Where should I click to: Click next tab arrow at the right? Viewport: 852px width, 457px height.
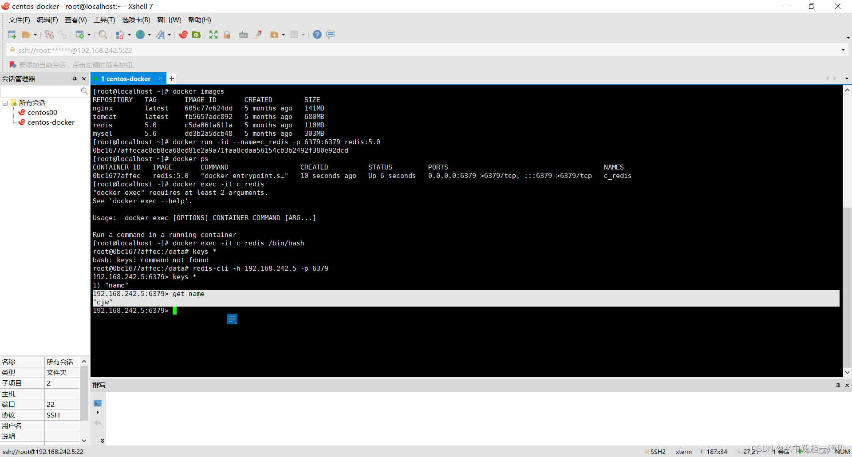point(835,79)
